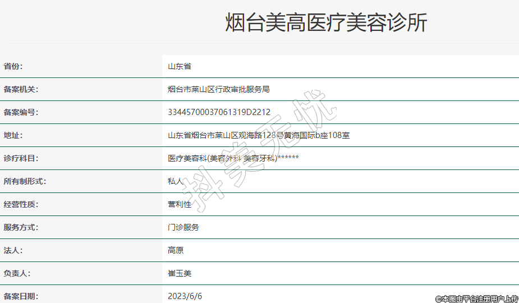The width and height of the screenshot is (519, 303).
Task: Click the filing date 2023/6/6
Action: tap(185, 296)
